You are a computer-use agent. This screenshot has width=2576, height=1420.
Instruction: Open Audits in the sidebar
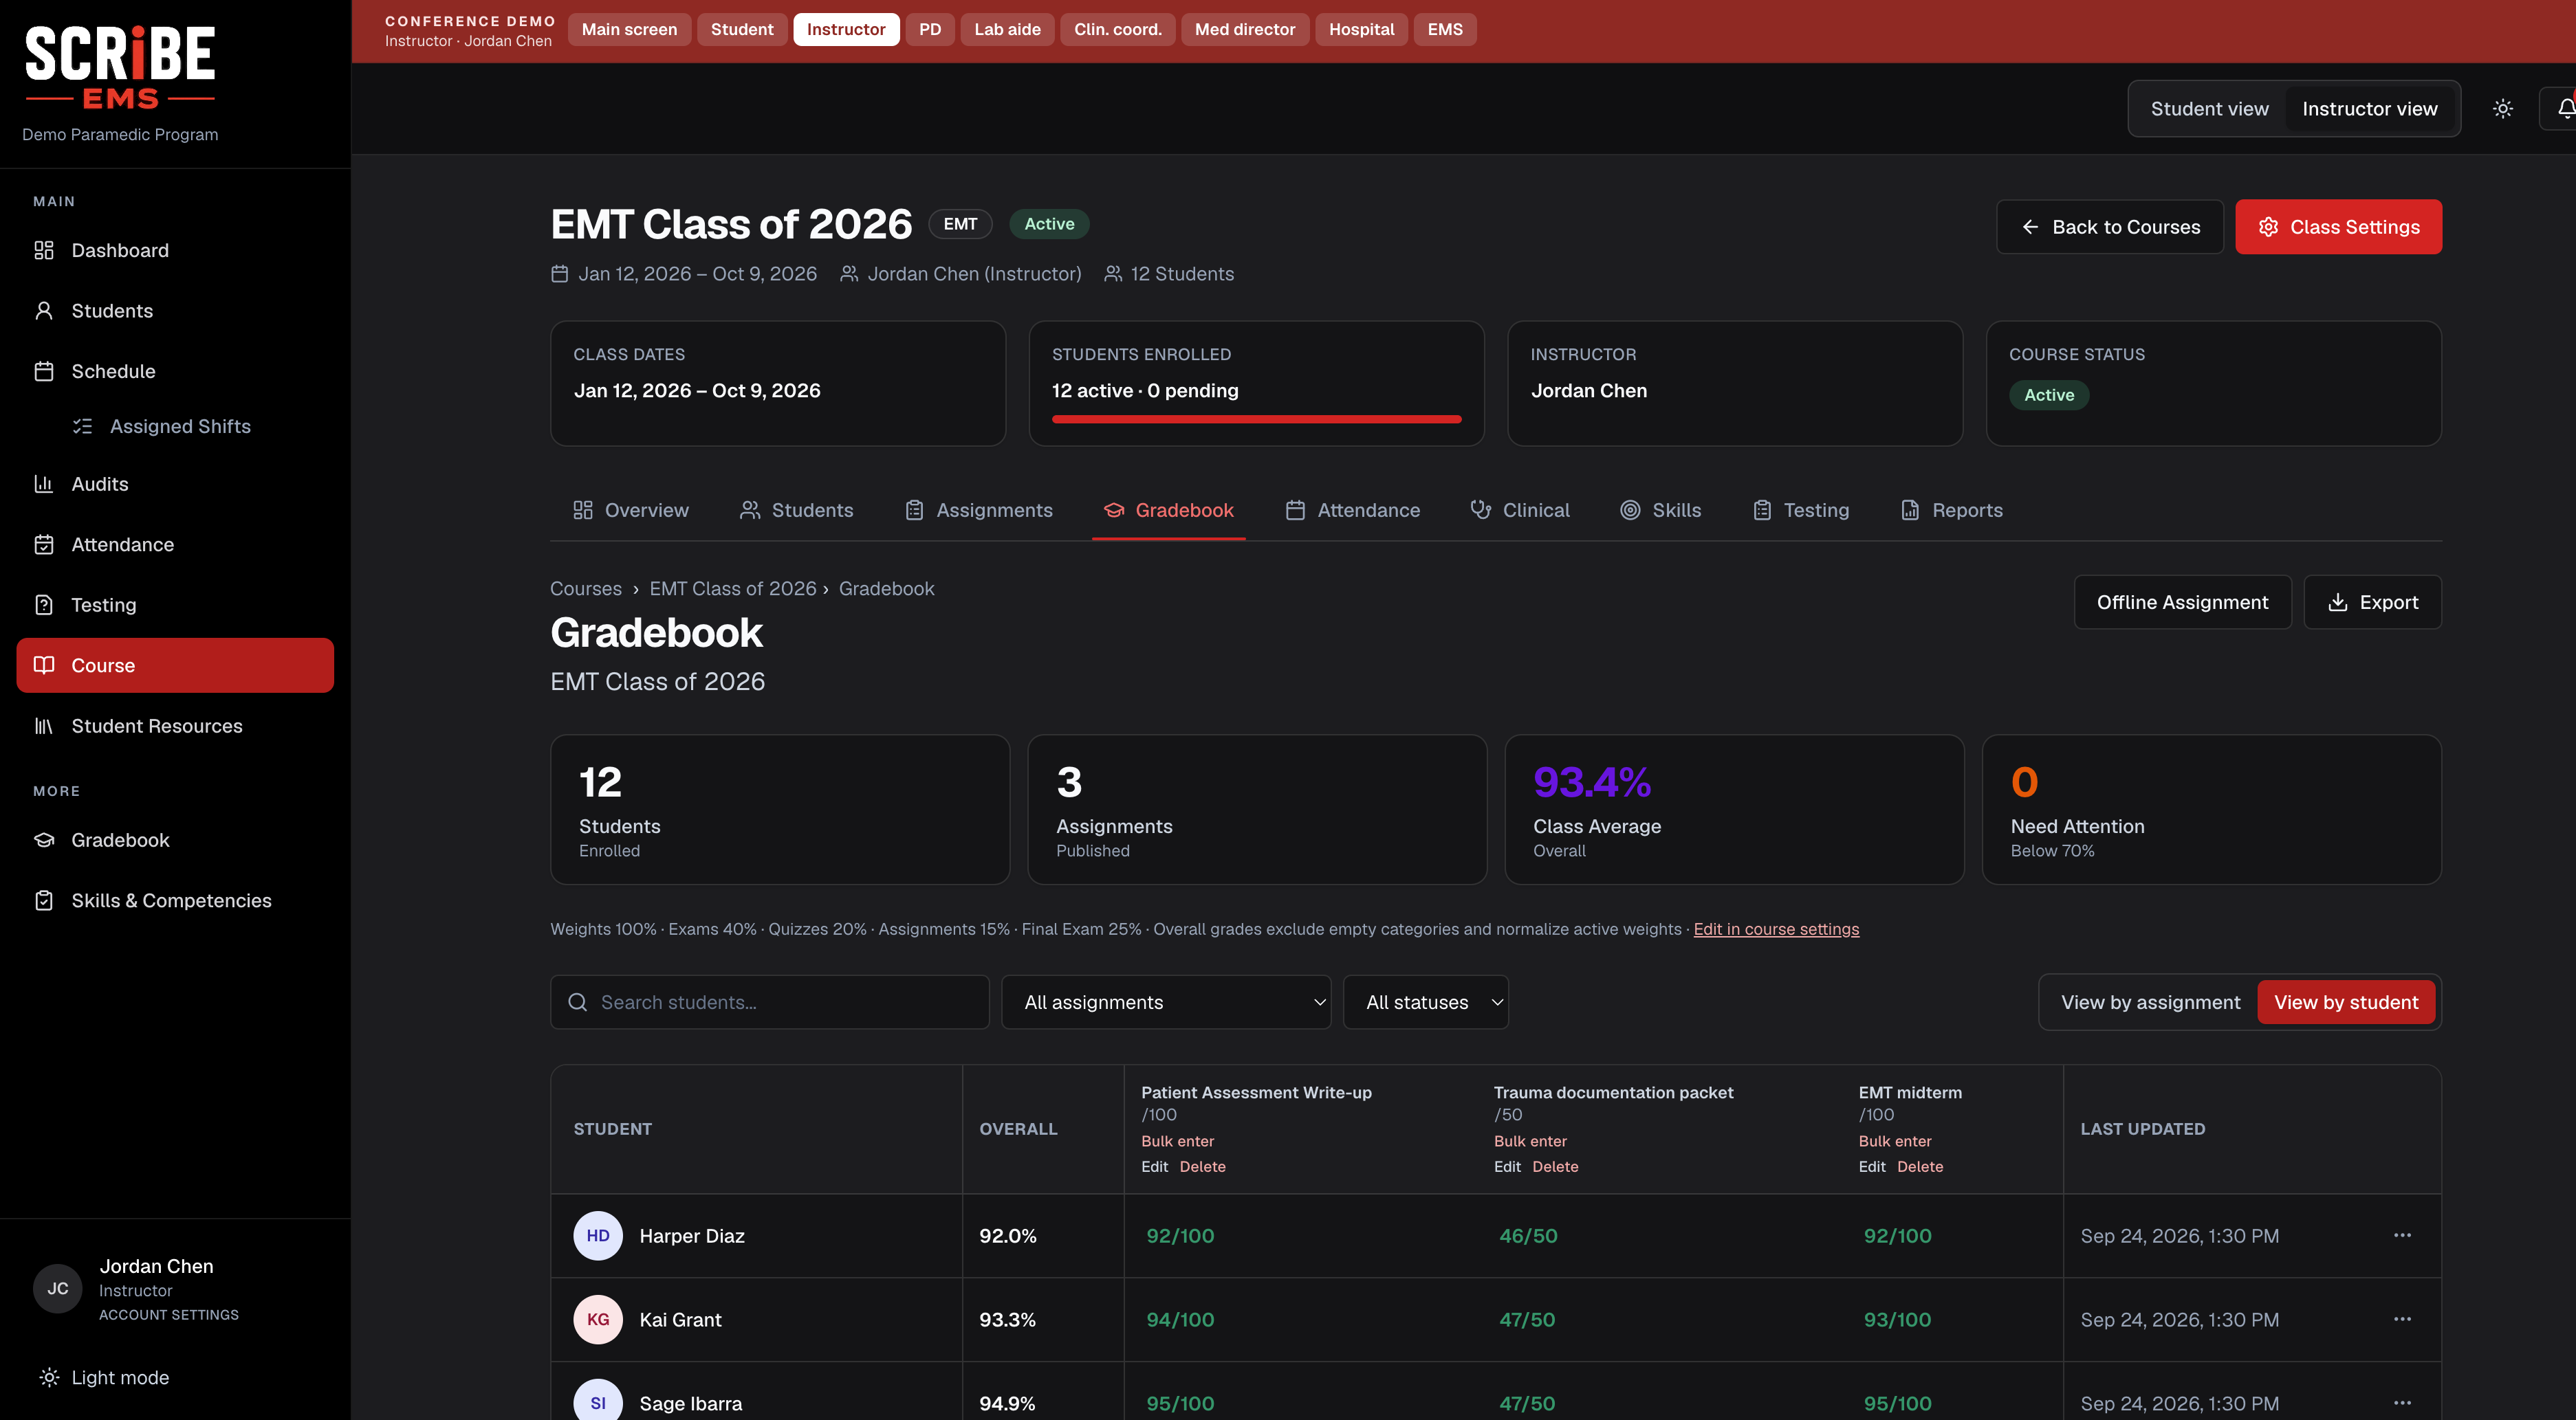pyautogui.click(x=175, y=484)
